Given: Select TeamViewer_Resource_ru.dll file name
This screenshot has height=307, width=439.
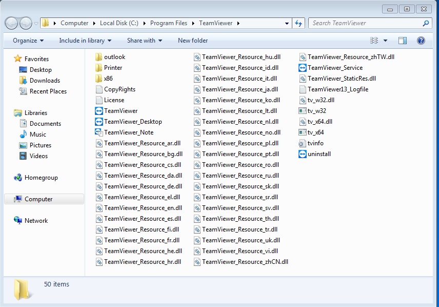Looking at the screenshot, I should coord(241,176).
